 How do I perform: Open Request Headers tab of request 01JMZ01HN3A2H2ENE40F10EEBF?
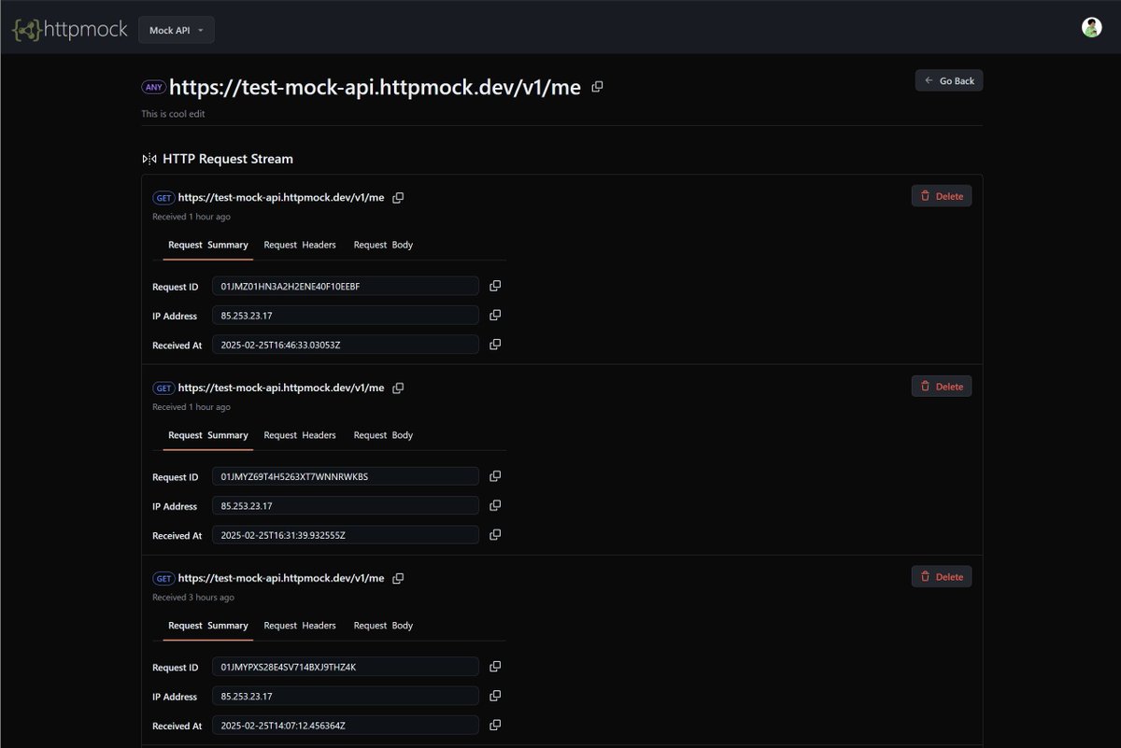click(x=300, y=245)
